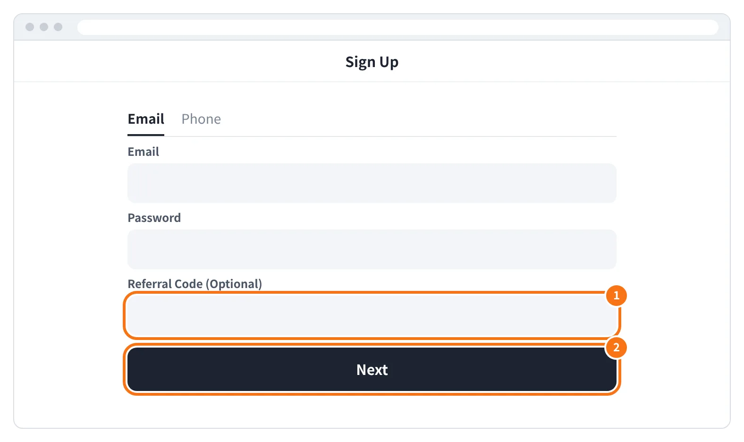
Task: Click the middle gray browser window dot
Action: (x=44, y=27)
